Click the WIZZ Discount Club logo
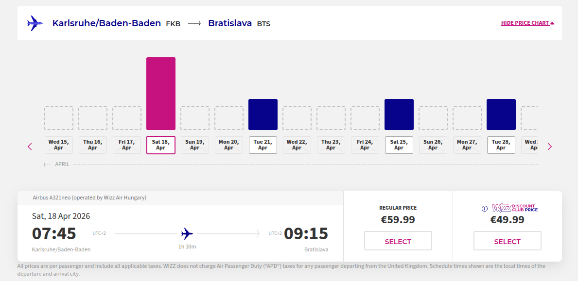The image size is (578, 281). [515, 208]
